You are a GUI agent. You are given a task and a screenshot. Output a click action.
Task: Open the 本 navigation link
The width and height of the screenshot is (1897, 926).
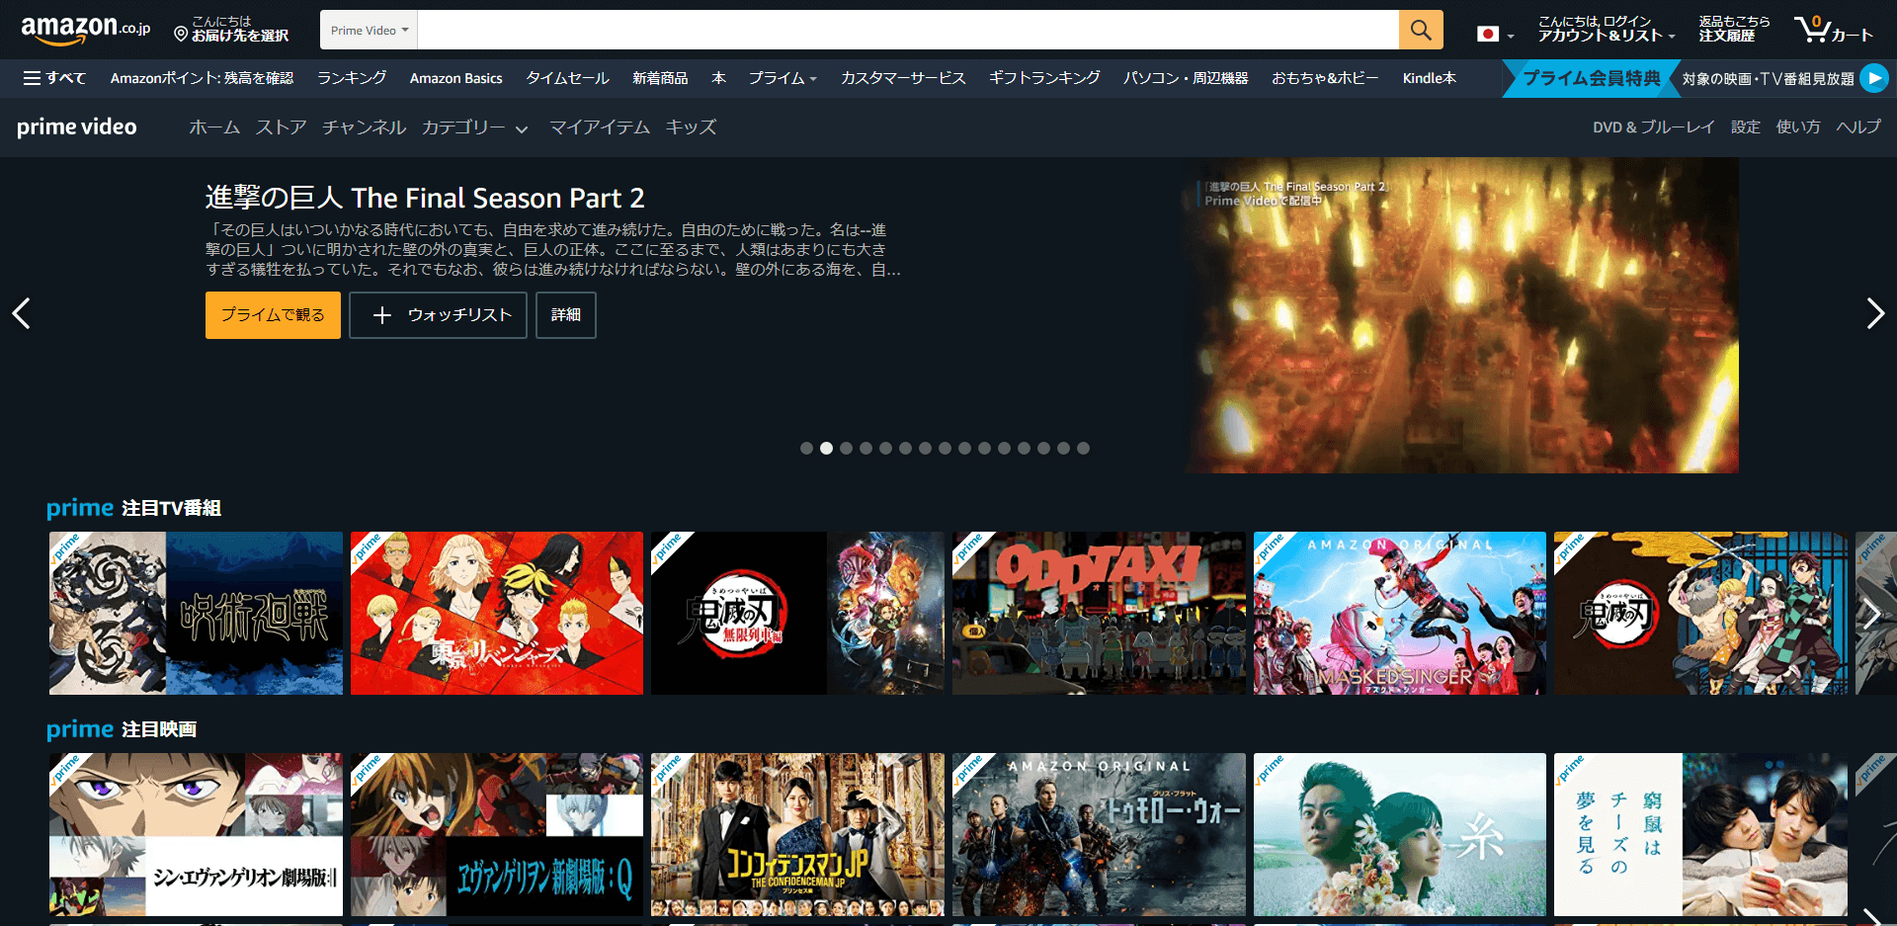pyautogui.click(x=718, y=78)
